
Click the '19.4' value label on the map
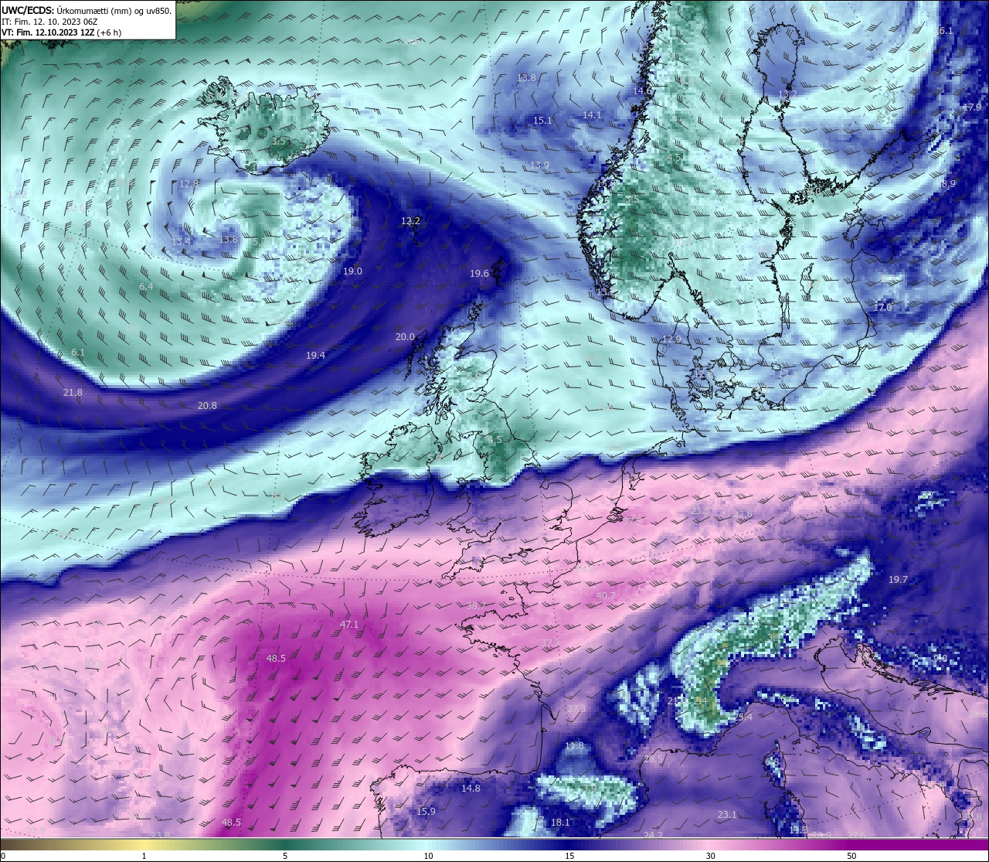(315, 356)
